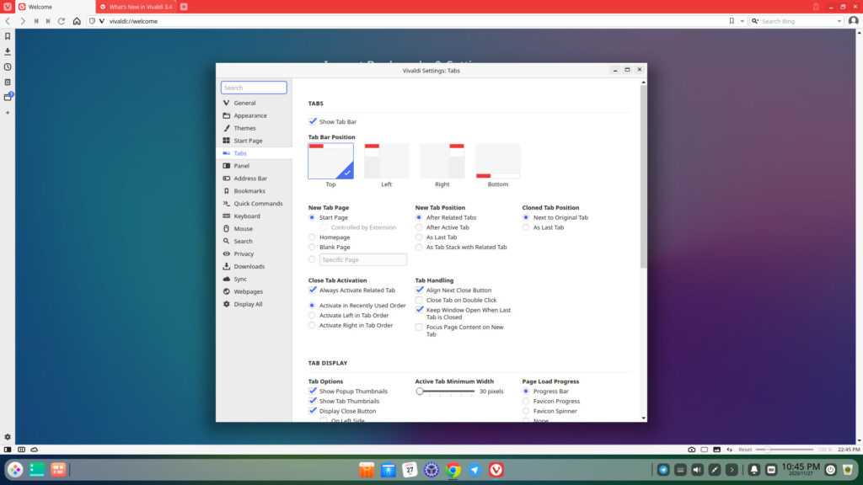Open sidebar settings via the gear icon
Viewport: 863px width, 485px height.
point(7,437)
